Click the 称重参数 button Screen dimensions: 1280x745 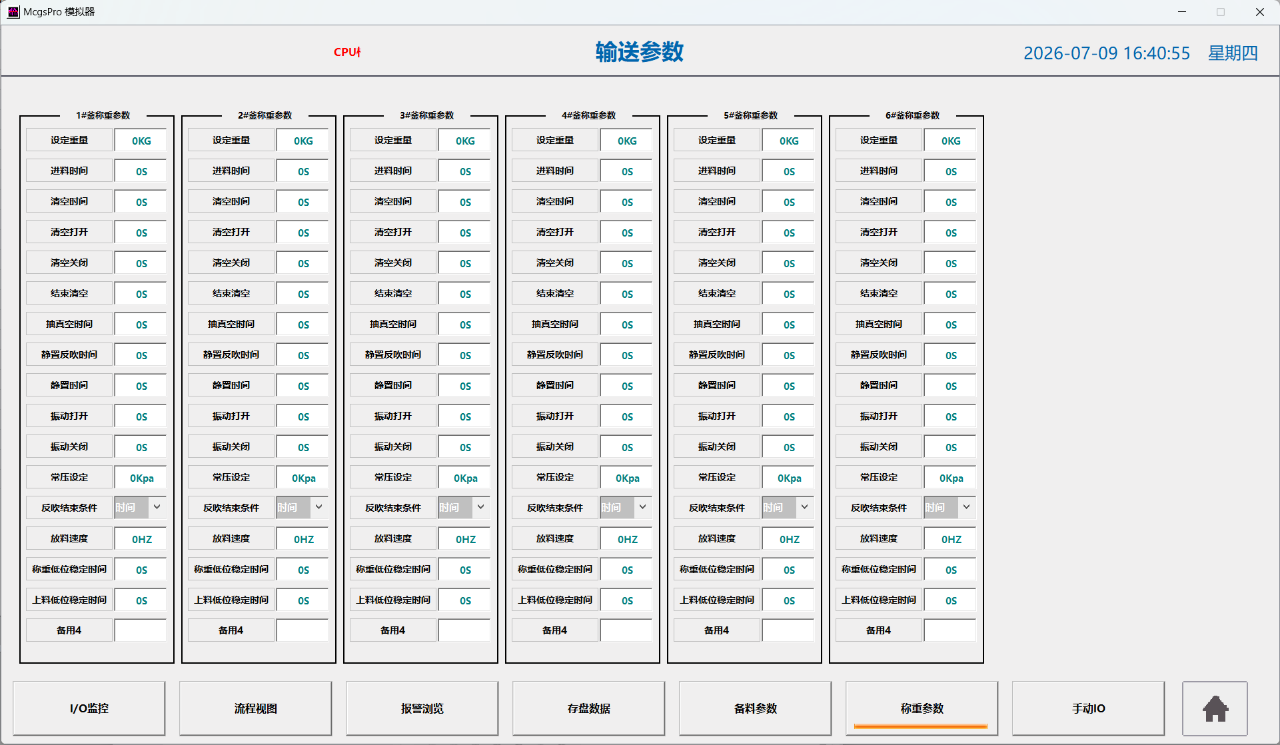(x=922, y=708)
